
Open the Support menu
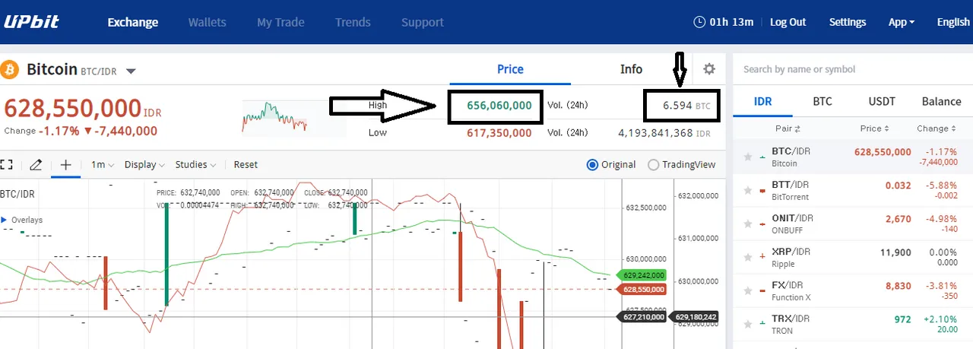coord(423,22)
